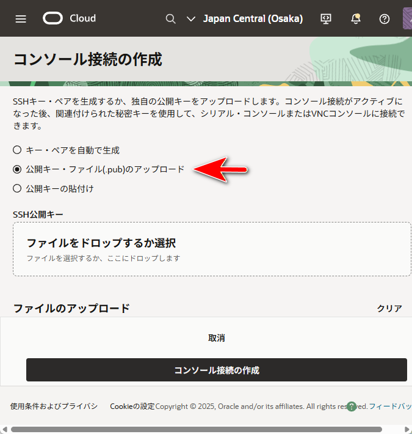Select 公開キー・ファイル(.pub)のアップロード radio option
412x434 pixels.
tap(17, 169)
